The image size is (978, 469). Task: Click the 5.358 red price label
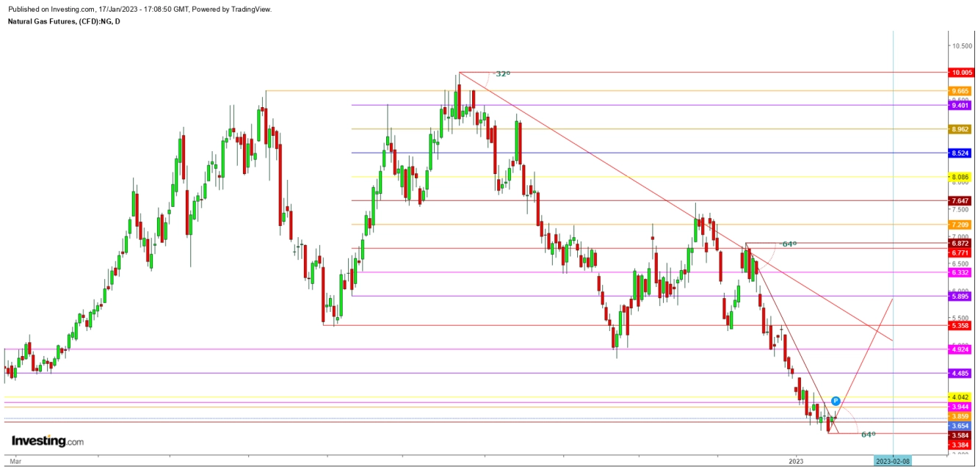[961, 325]
